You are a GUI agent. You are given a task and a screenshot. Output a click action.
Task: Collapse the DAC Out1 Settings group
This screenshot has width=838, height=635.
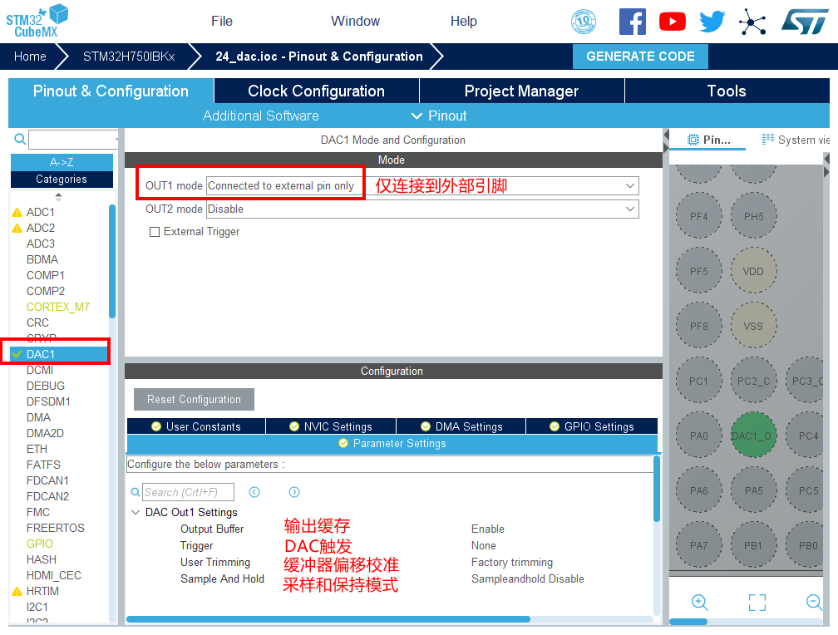(x=136, y=512)
